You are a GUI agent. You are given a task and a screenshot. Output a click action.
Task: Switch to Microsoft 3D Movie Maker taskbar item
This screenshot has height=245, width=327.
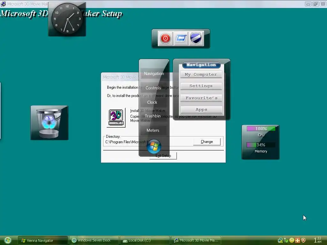196,241
